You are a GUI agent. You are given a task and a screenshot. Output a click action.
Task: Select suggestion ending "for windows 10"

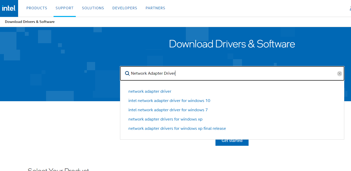tap(169, 101)
